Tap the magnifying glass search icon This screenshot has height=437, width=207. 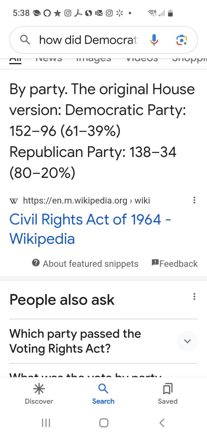click(x=25, y=40)
